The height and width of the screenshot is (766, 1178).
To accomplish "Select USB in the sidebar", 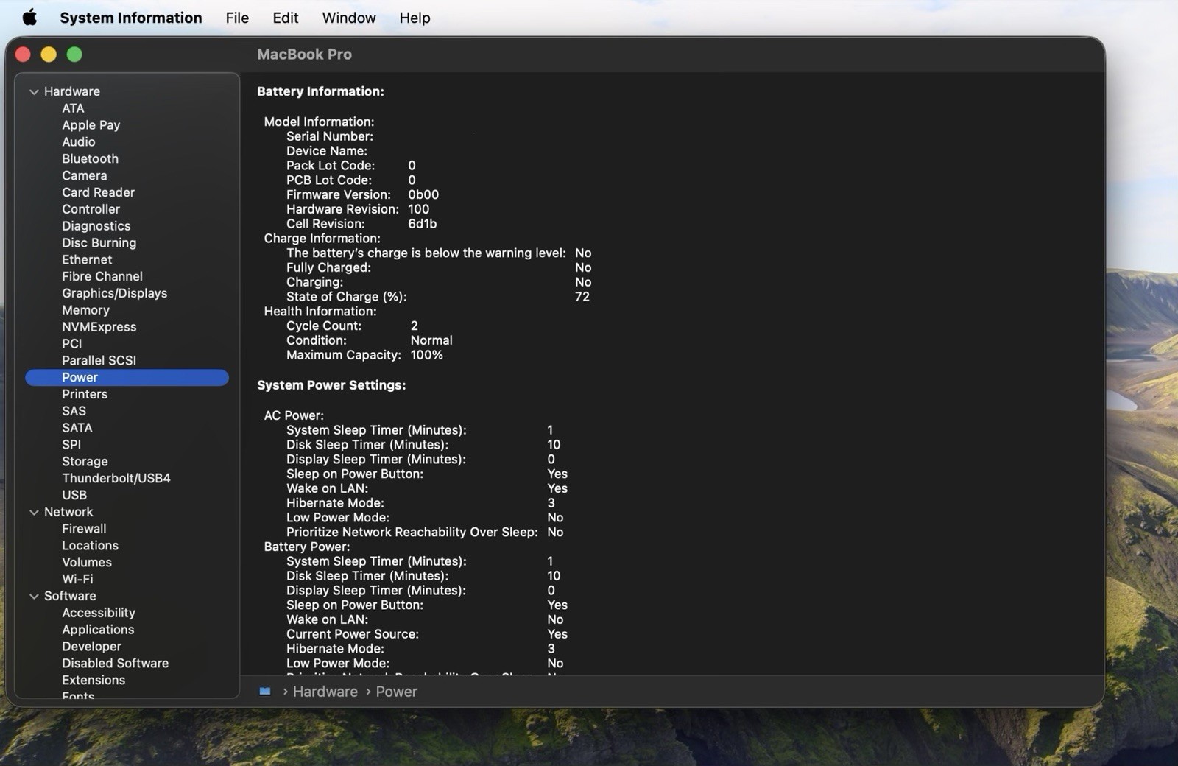I will 74,495.
